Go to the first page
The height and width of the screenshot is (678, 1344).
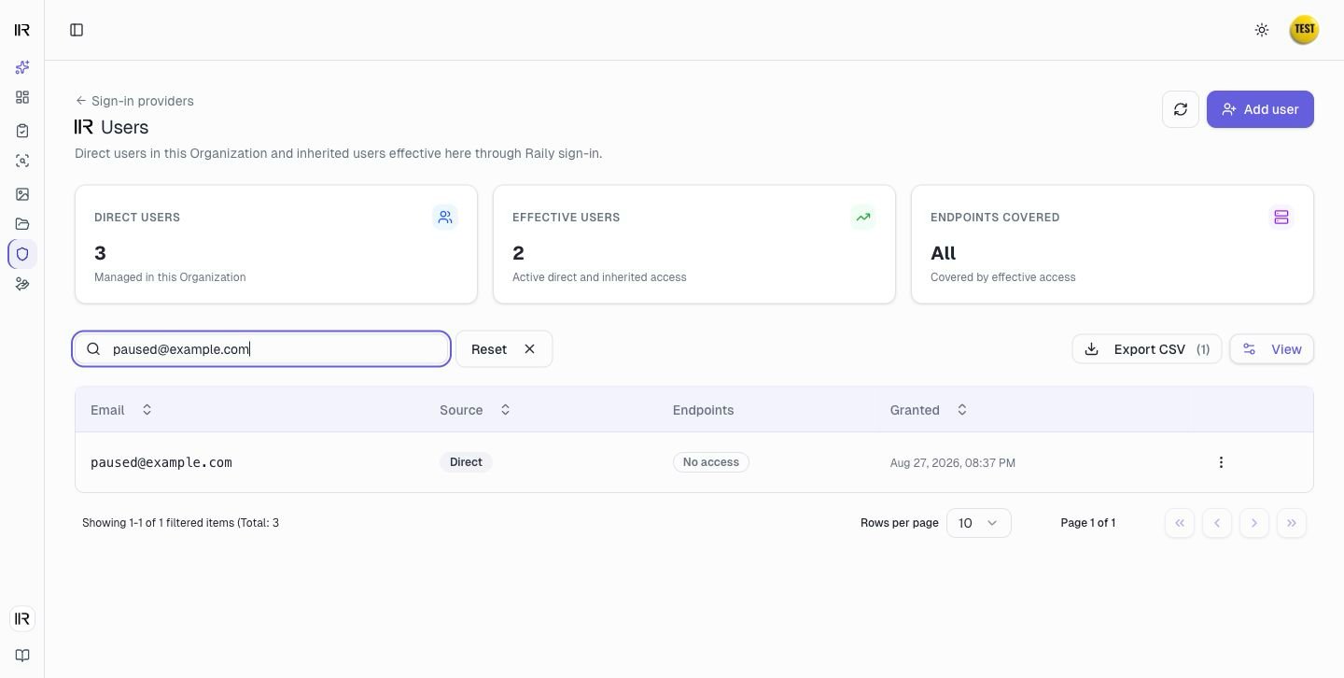(x=1180, y=523)
